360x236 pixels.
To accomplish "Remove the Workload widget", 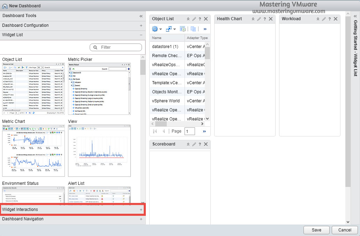I will 336,19.
